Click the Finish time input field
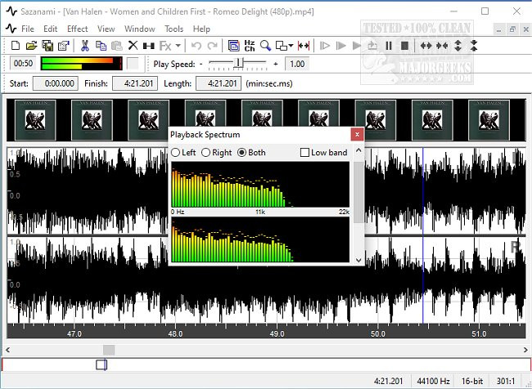 (x=136, y=83)
